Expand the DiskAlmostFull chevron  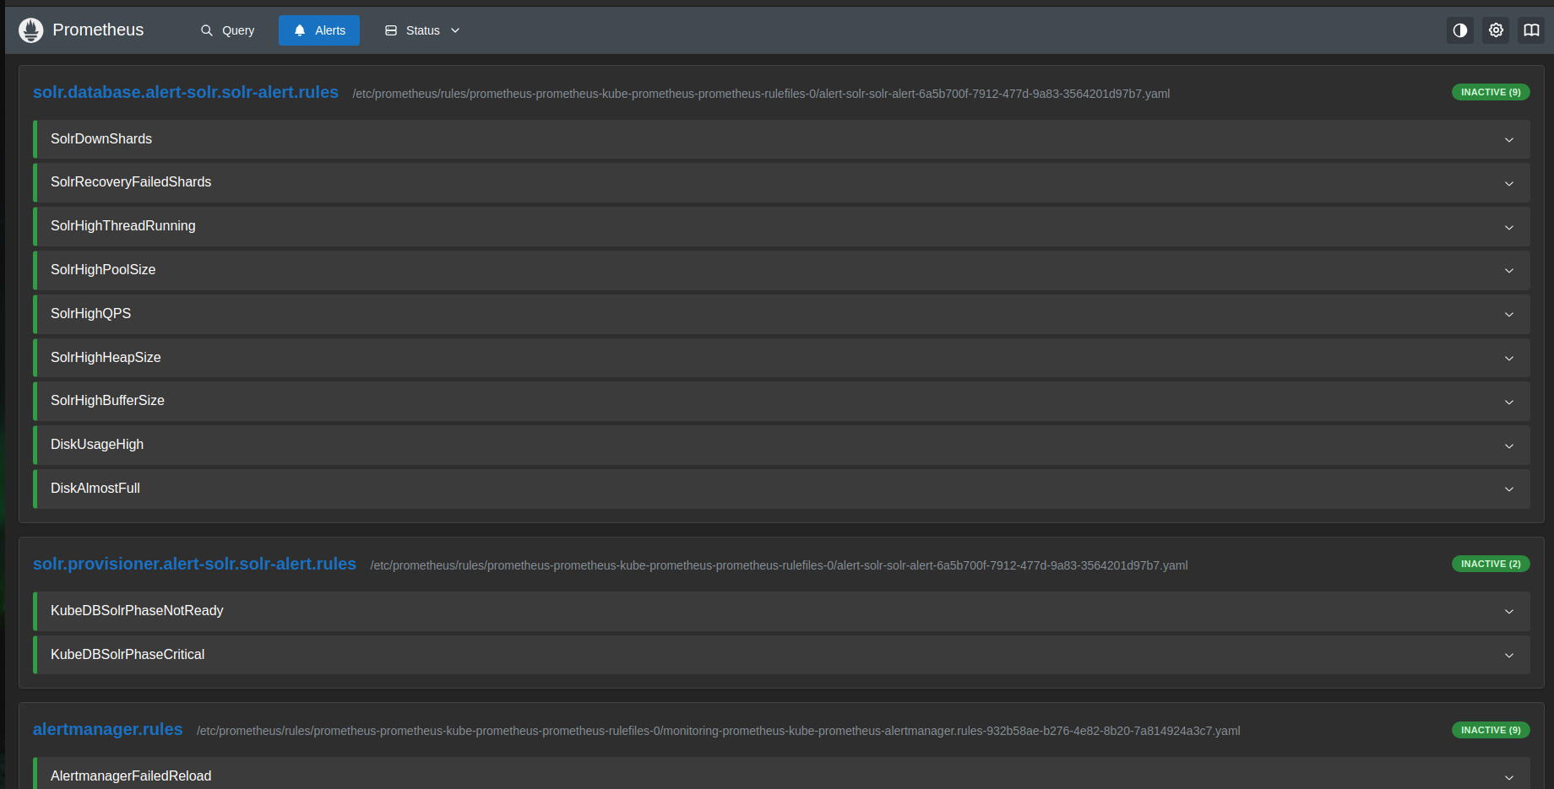[x=1509, y=489]
